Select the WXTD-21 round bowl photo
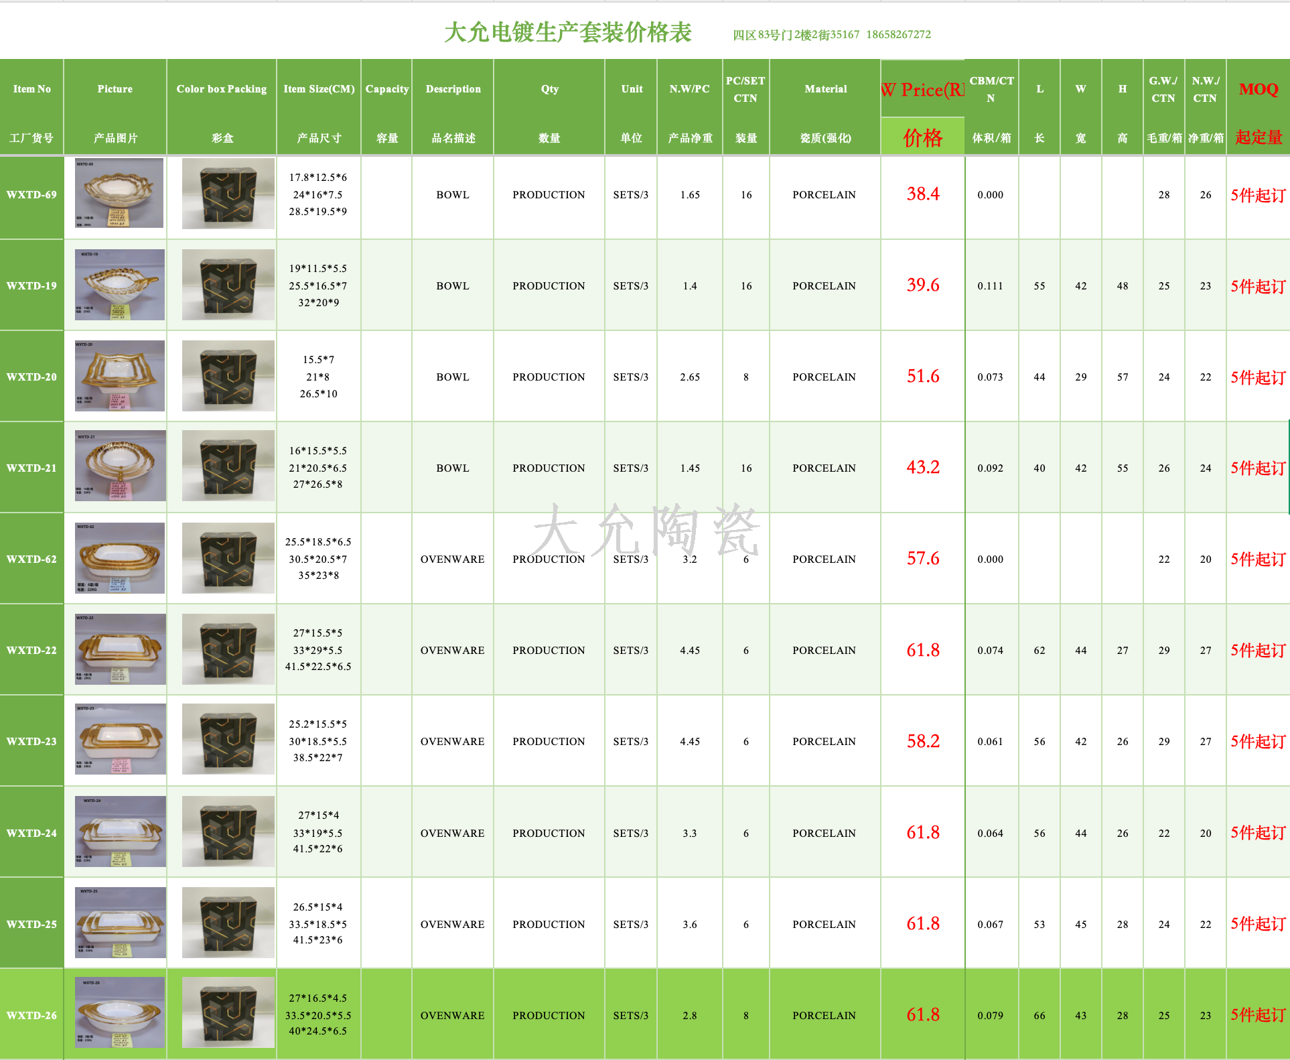This screenshot has width=1290, height=1060. coord(120,466)
